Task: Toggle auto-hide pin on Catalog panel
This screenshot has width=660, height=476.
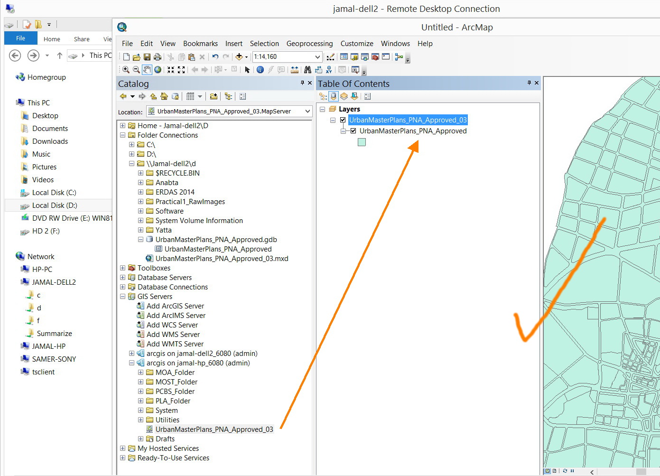Action: [x=302, y=83]
